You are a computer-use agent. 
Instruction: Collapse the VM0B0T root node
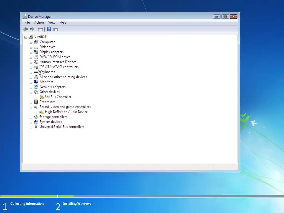[26, 37]
